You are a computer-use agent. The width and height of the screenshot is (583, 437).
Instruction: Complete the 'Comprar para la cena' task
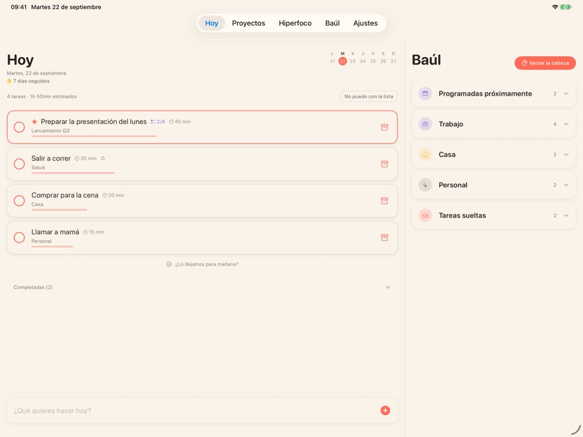click(19, 201)
